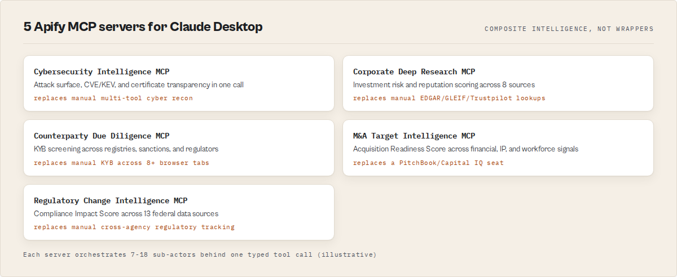Click 'replaces manual multi-tool cyber recon' note
Image resolution: width=677 pixels, height=277 pixels.
click(x=113, y=98)
